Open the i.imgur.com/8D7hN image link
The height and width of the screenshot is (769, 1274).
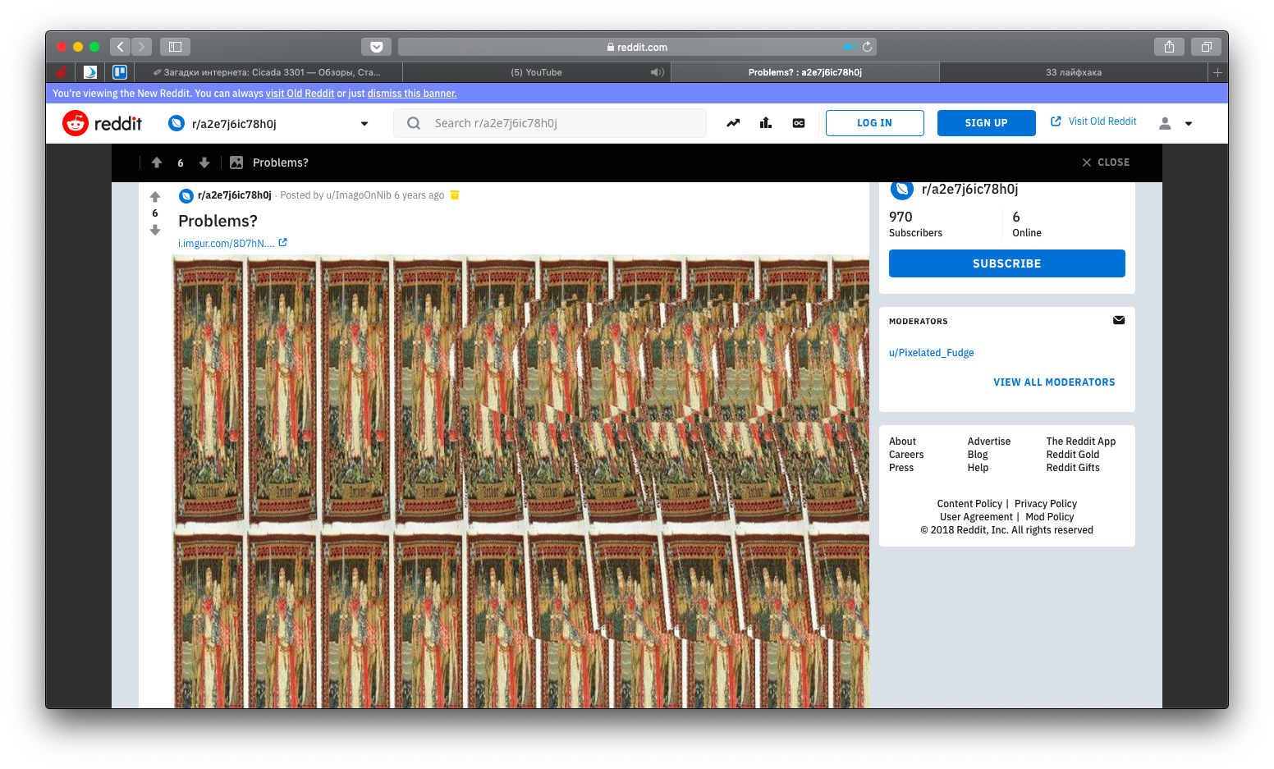click(x=227, y=244)
